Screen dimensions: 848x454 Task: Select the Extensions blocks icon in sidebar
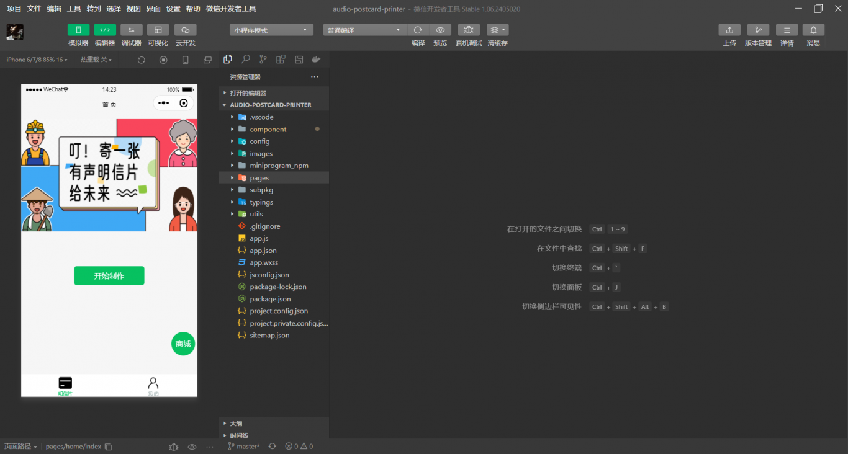(x=281, y=60)
